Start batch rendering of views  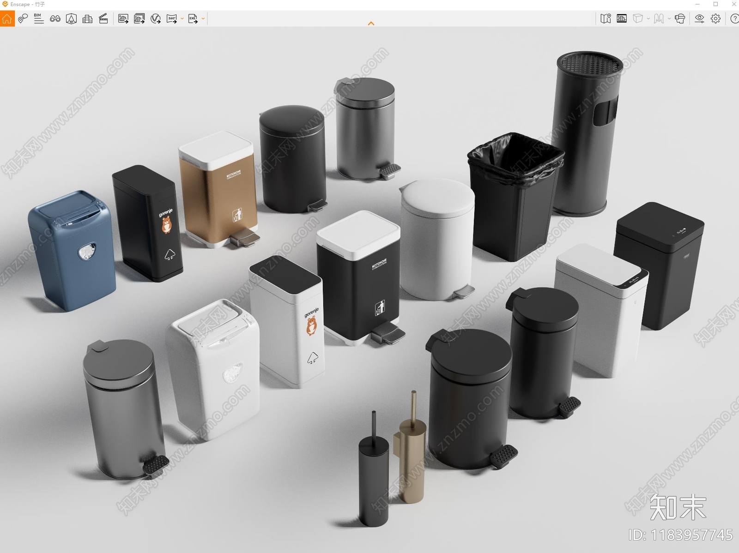[139, 18]
